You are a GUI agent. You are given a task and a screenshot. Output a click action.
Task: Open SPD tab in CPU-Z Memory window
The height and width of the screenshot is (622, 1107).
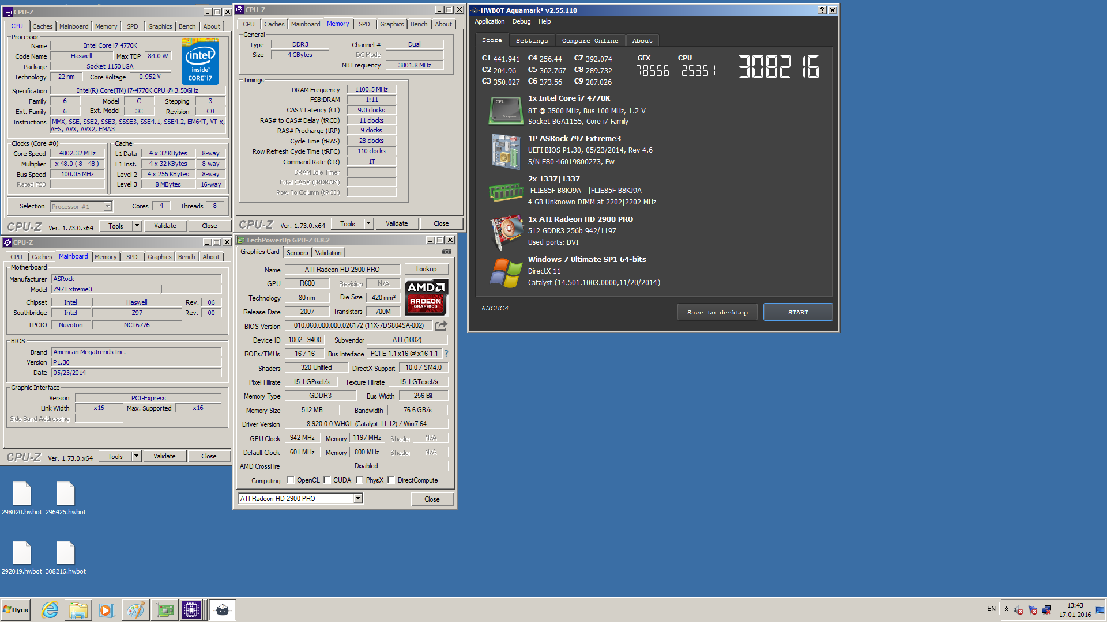[364, 24]
